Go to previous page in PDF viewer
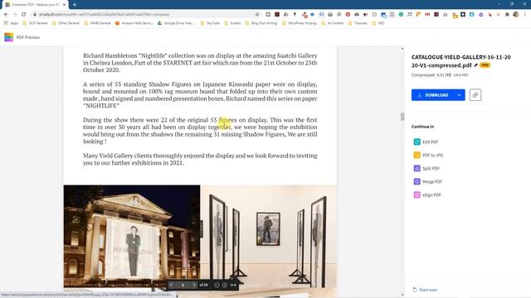The height and width of the screenshot is (298, 531). coord(172,285)
